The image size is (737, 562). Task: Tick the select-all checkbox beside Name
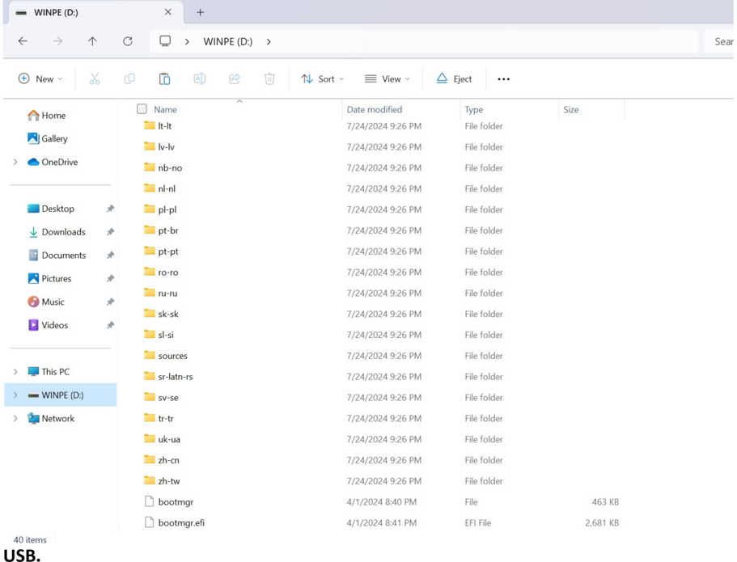[x=142, y=109]
